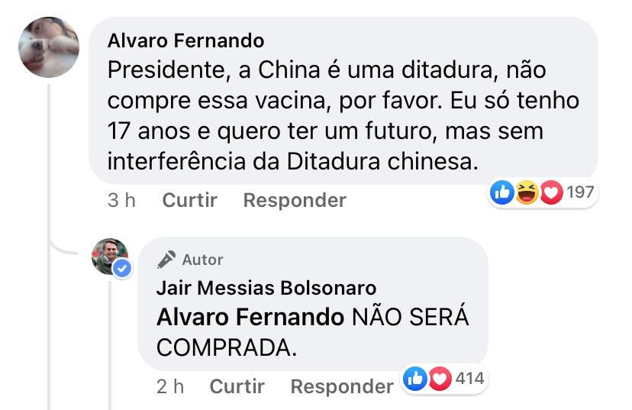632x410 pixels.
Task: Click the laughing emoji reaction on Alvaro's comment
Action: click(x=527, y=193)
